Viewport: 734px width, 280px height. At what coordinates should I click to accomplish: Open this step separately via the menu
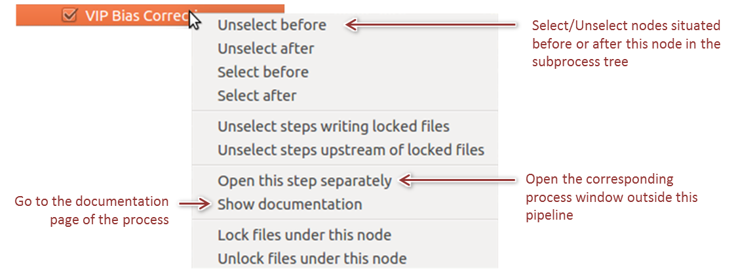305,180
